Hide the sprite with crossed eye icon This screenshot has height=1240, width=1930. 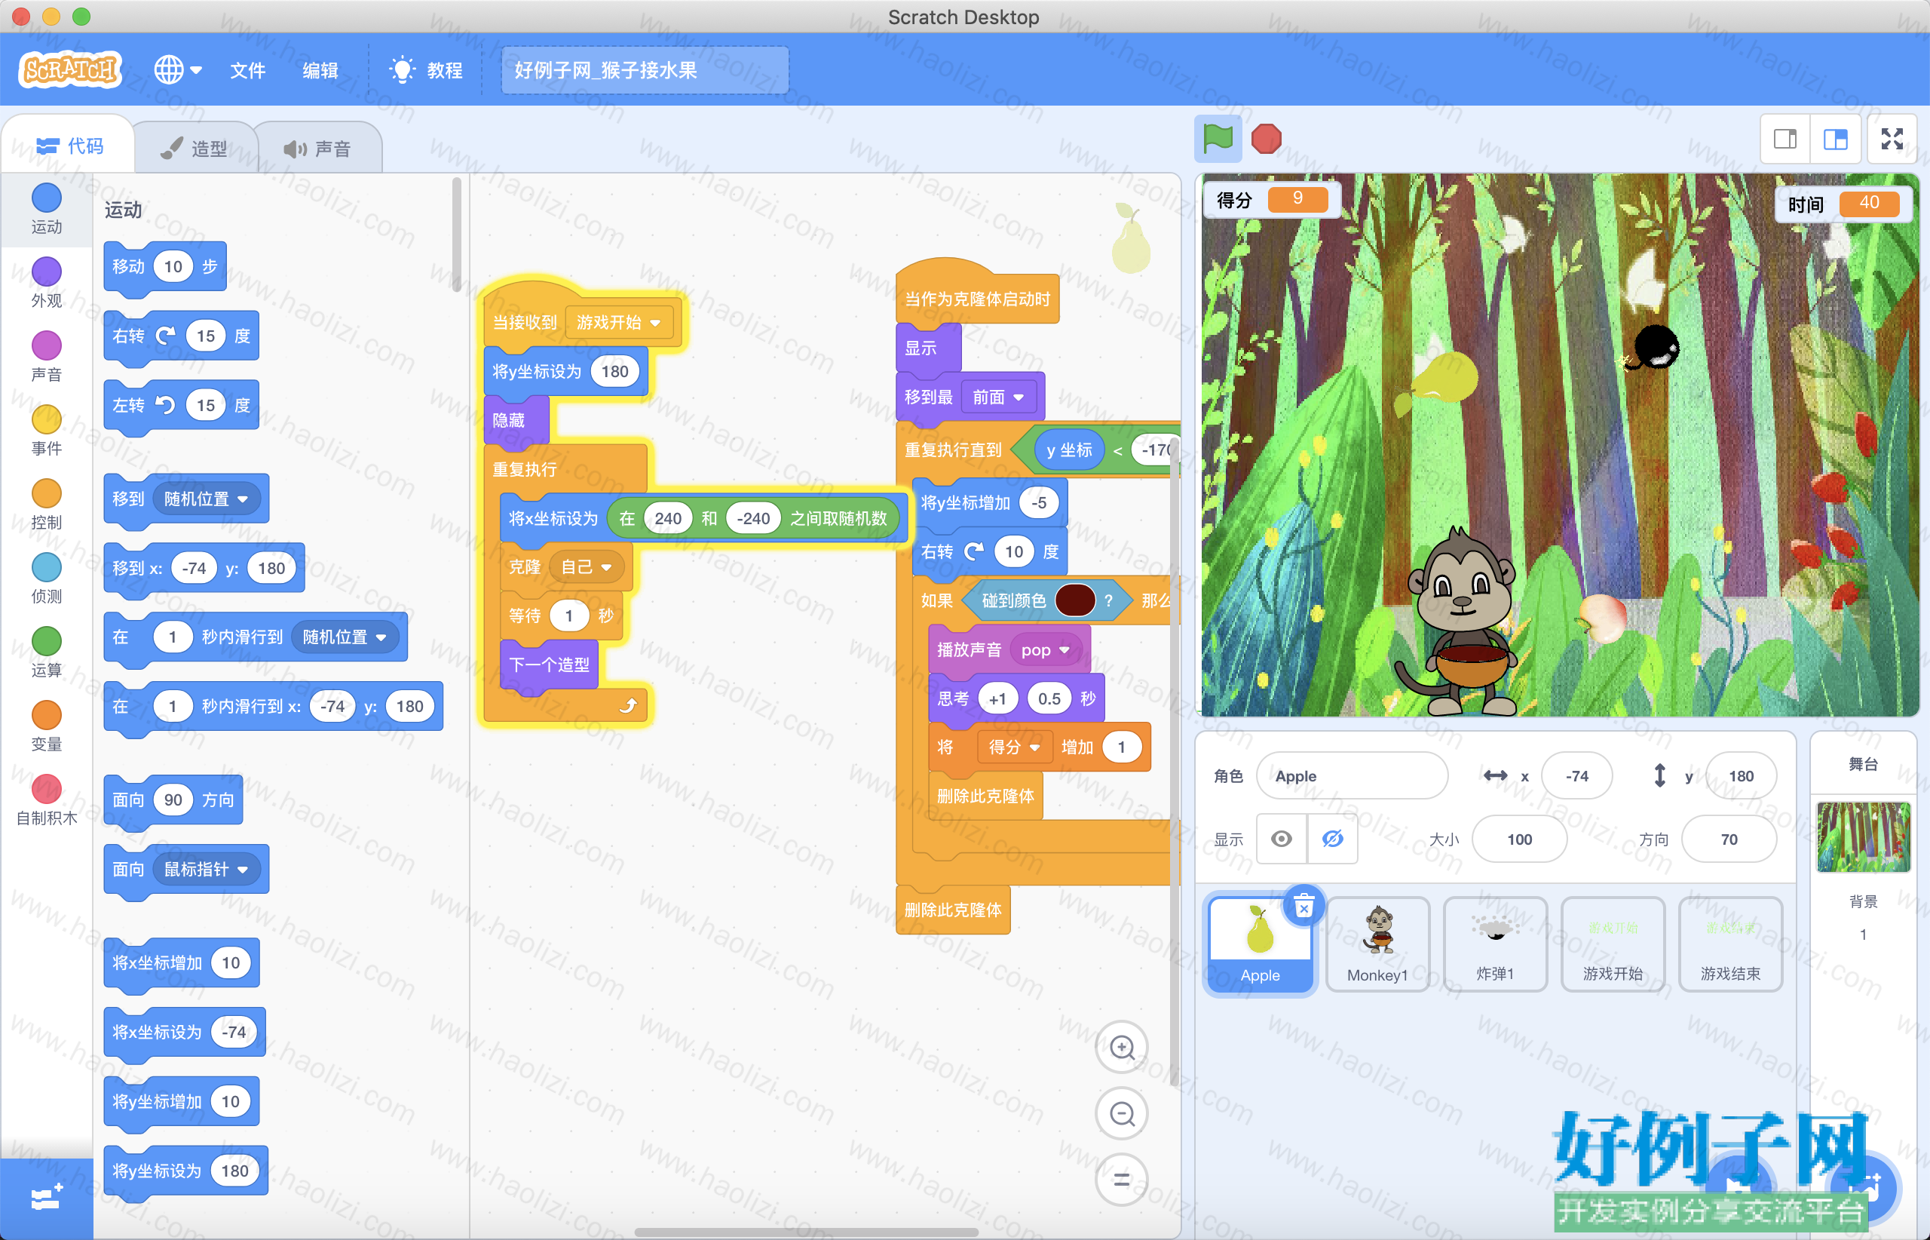(1333, 839)
